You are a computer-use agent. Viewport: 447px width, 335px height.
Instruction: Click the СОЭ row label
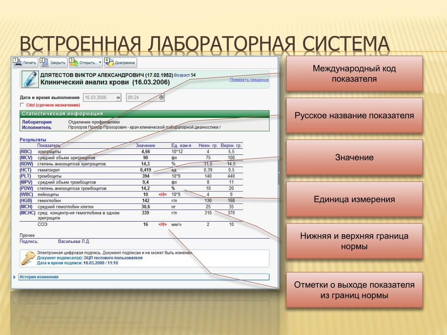(x=42, y=225)
